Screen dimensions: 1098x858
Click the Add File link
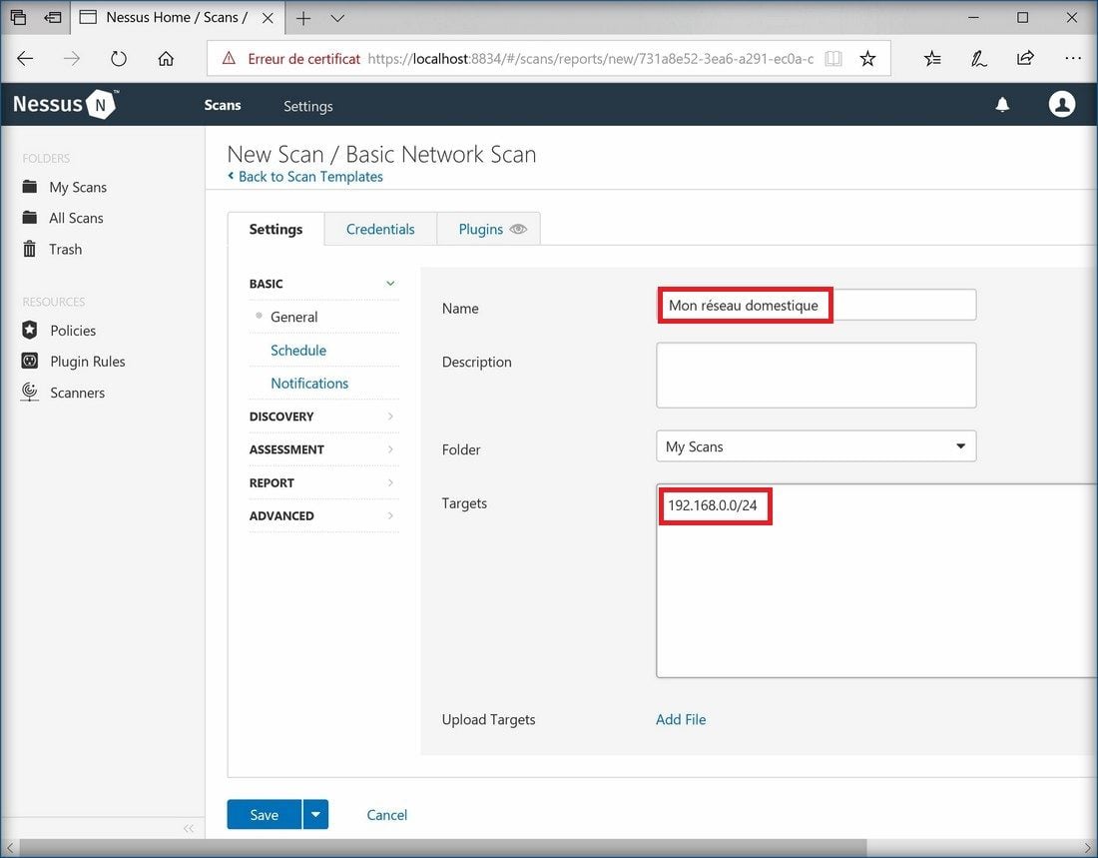coord(681,719)
